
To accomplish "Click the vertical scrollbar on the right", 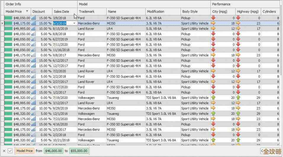I will click(x=281, y=74).
